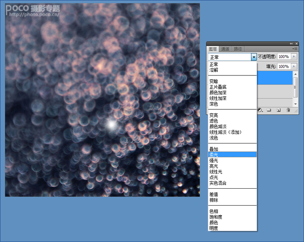Image resolution: width=304 pixels, height=242 pixels.
Task: Choose 饱和度 blend mode
Action: pyautogui.click(x=232, y=217)
